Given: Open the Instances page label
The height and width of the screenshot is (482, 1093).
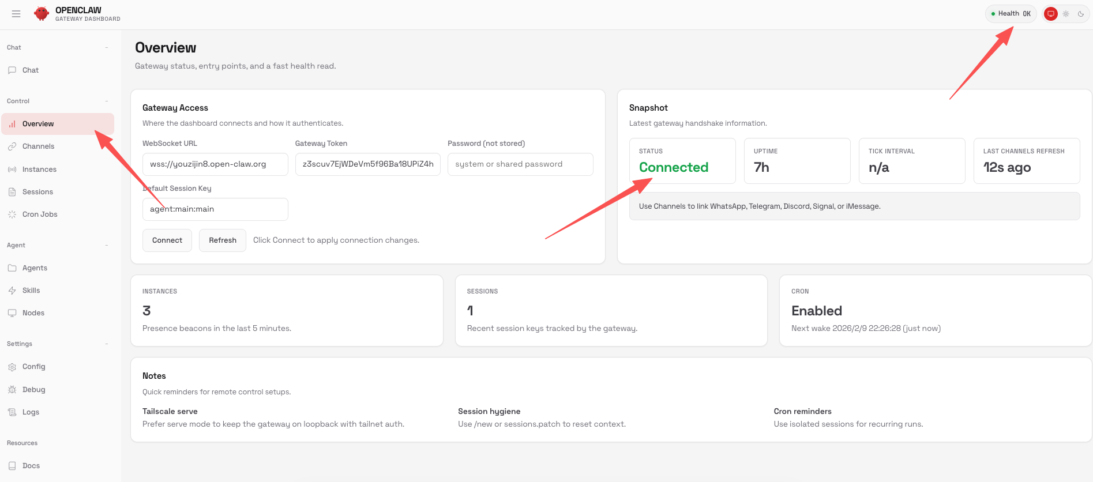Looking at the screenshot, I should pyautogui.click(x=39, y=170).
